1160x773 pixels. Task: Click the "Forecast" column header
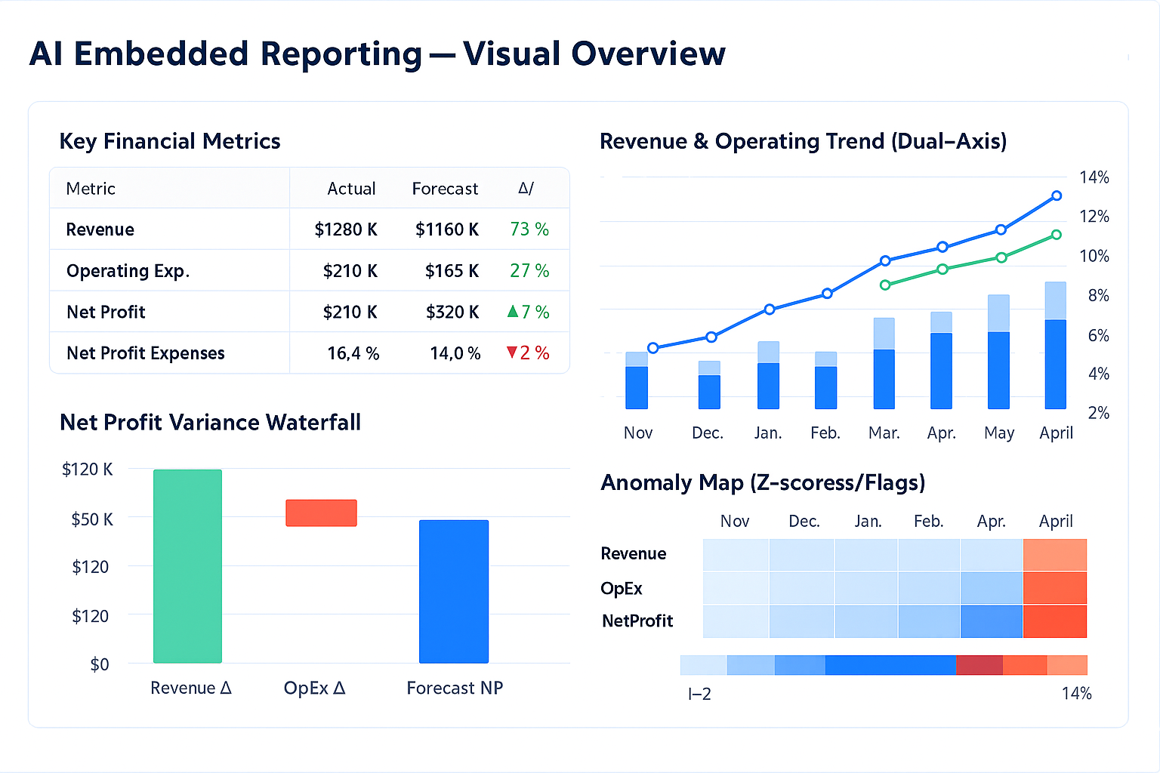(x=445, y=189)
